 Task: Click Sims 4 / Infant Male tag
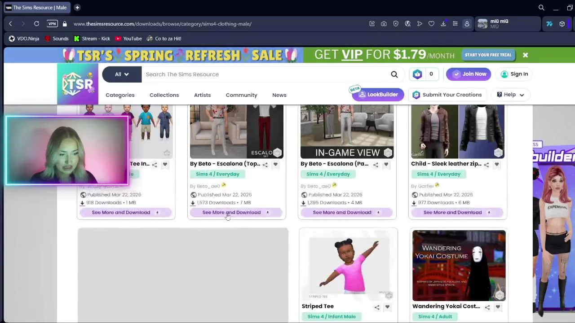(332, 317)
